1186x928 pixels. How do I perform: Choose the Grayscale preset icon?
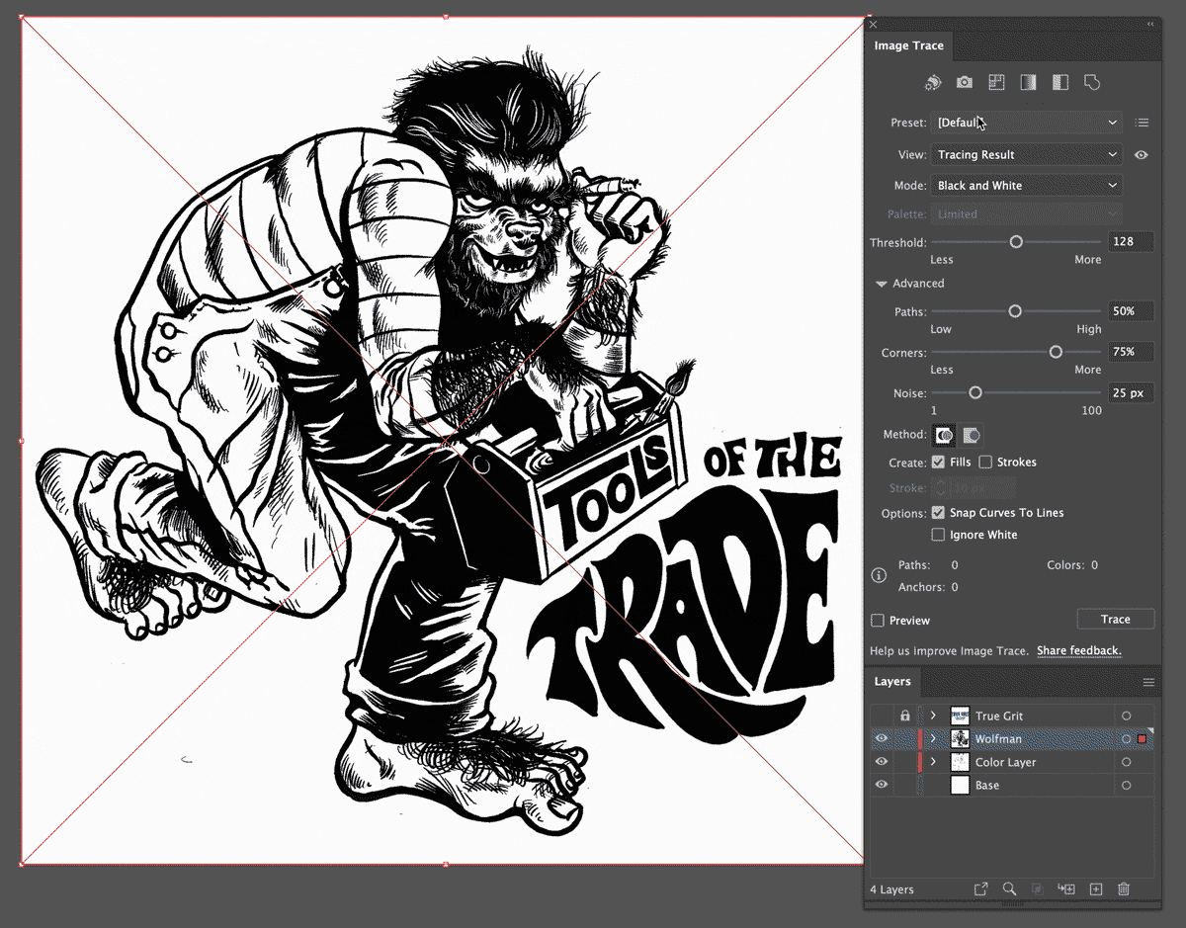[1028, 83]
